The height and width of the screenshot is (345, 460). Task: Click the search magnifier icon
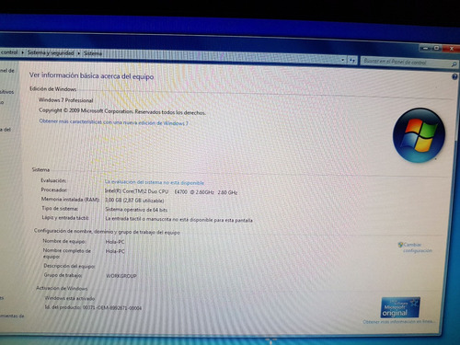tap(454, 64)
